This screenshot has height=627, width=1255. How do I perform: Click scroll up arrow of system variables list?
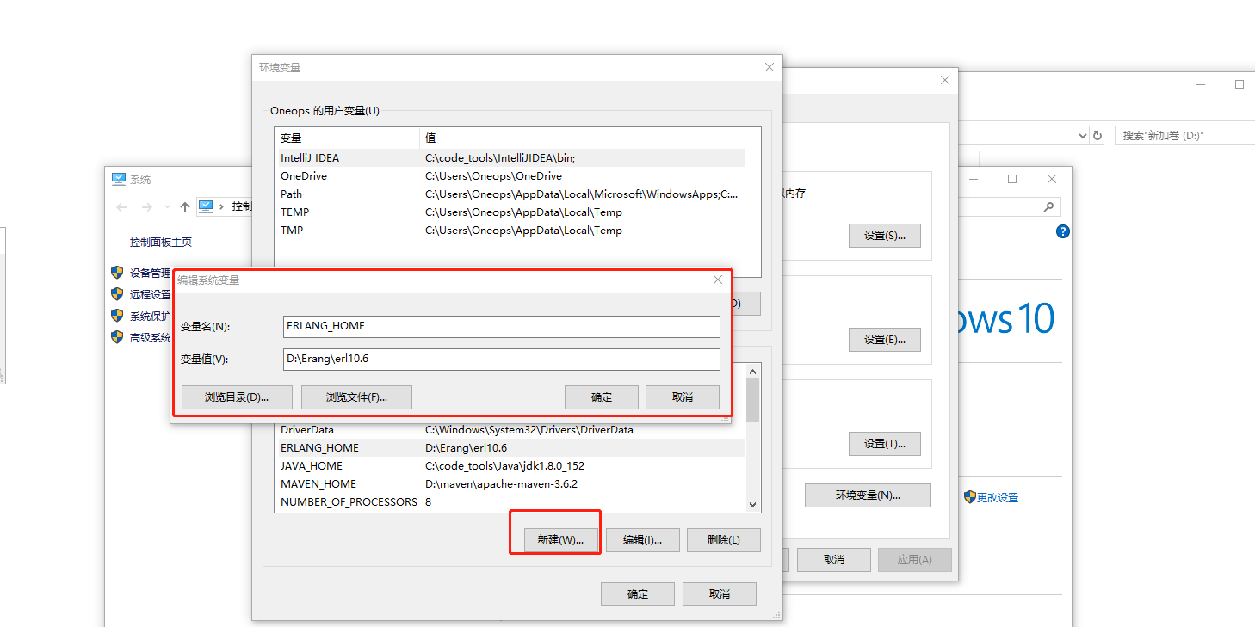pyautogui.click(x=753, y=371)
